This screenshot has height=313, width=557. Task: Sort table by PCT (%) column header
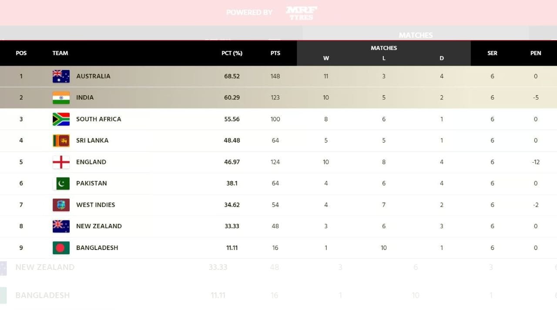pos(232,53)
